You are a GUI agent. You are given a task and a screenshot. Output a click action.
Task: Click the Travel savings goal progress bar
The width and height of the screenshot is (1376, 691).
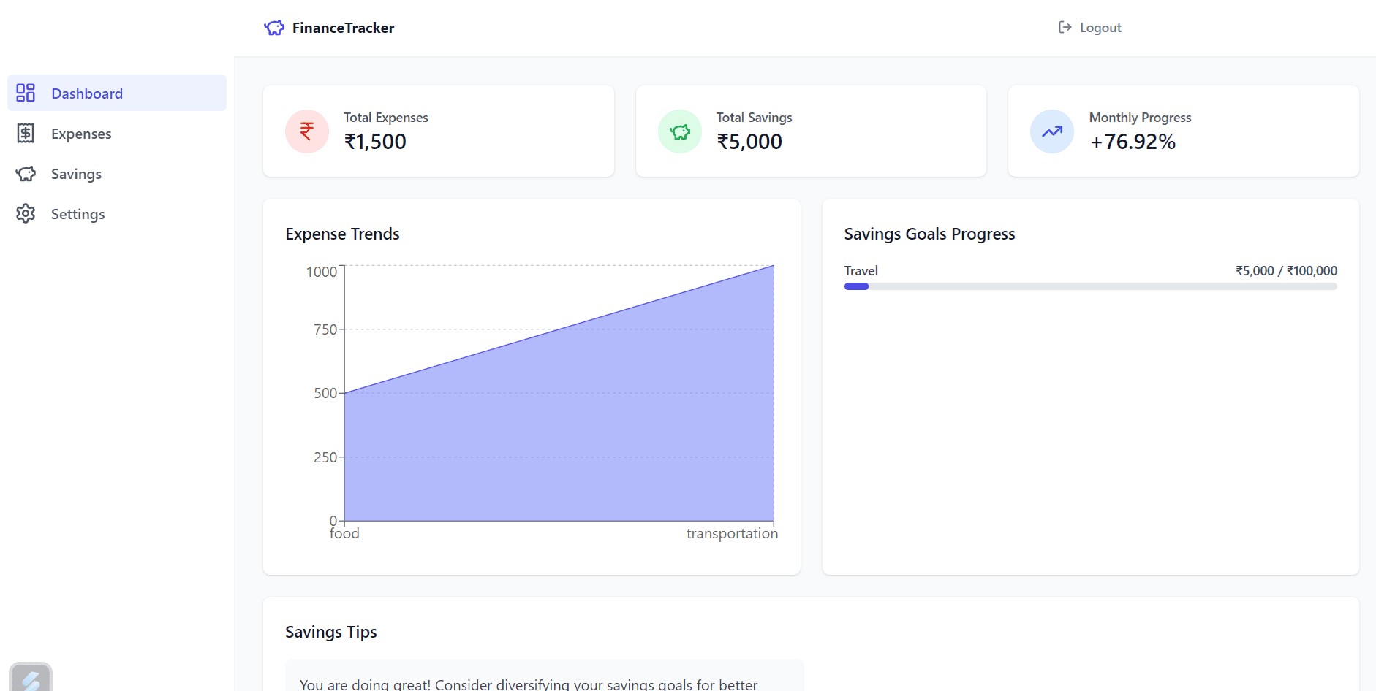point(1090,286)
